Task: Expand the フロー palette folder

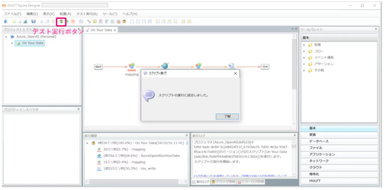Action: tap(304, 51)
